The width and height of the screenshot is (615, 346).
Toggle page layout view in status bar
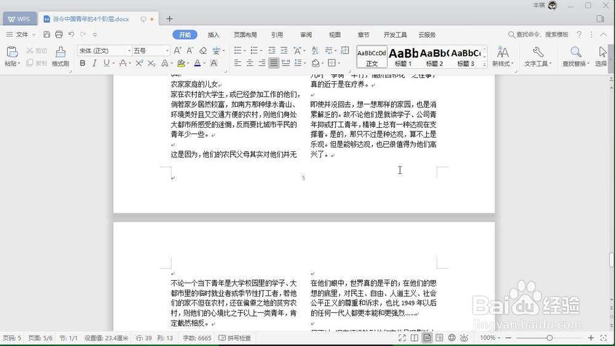tap(427, 338)
